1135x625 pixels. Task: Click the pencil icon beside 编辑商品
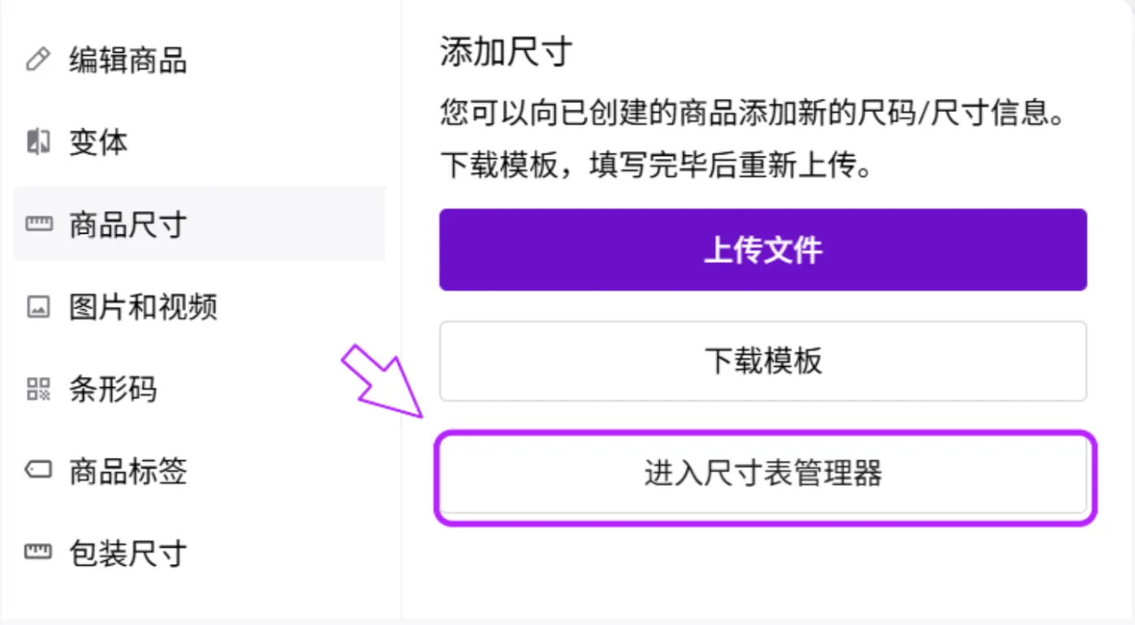click(38, 59)
